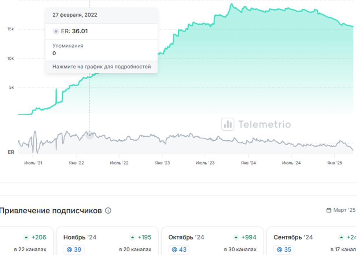
Task: Click the Июль '23 x-axis label
Action: pyautogui.click(x=205, y=163)
